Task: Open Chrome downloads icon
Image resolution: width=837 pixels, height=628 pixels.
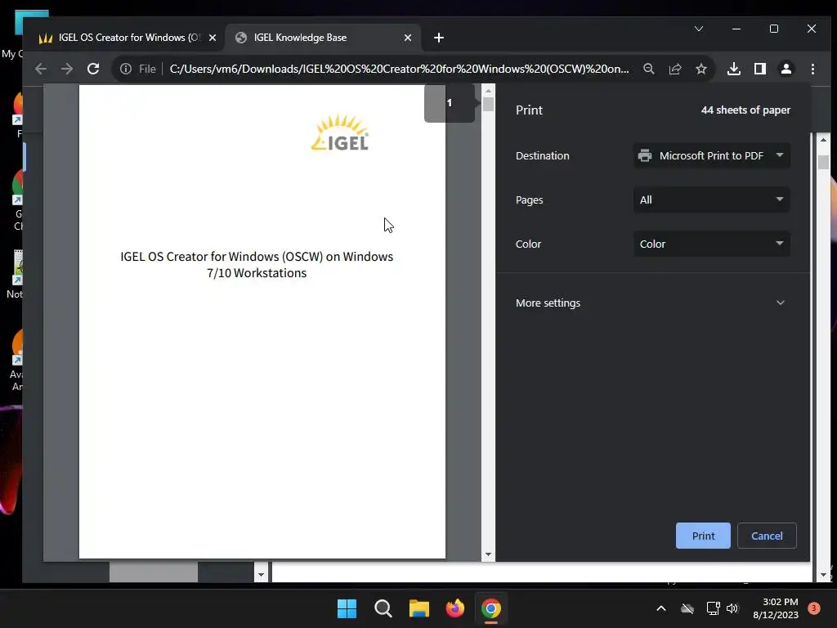Action: [734, 69]
